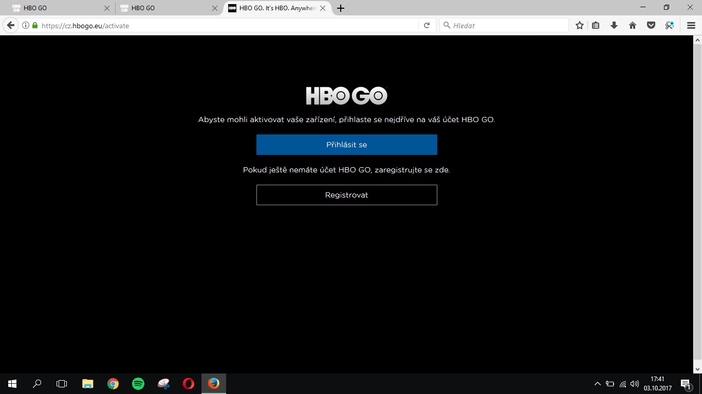Close the second HBO GO tab

point(215,8)
